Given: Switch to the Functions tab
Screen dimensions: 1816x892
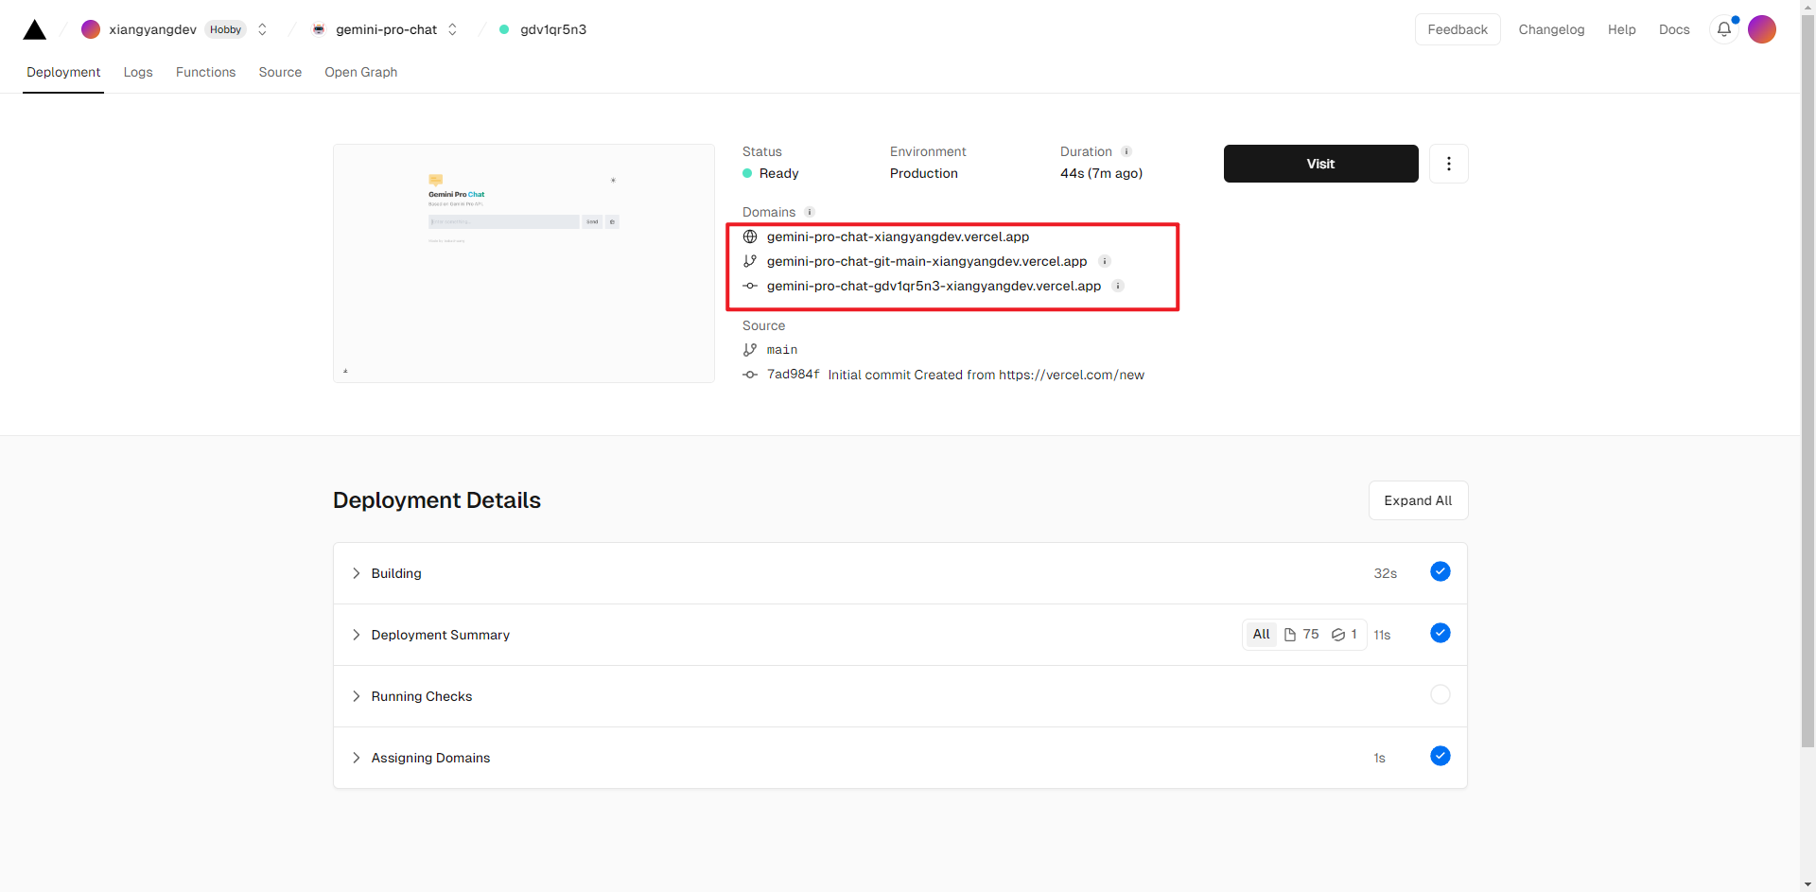Looking at the screenshot, I should pos(205,72).
